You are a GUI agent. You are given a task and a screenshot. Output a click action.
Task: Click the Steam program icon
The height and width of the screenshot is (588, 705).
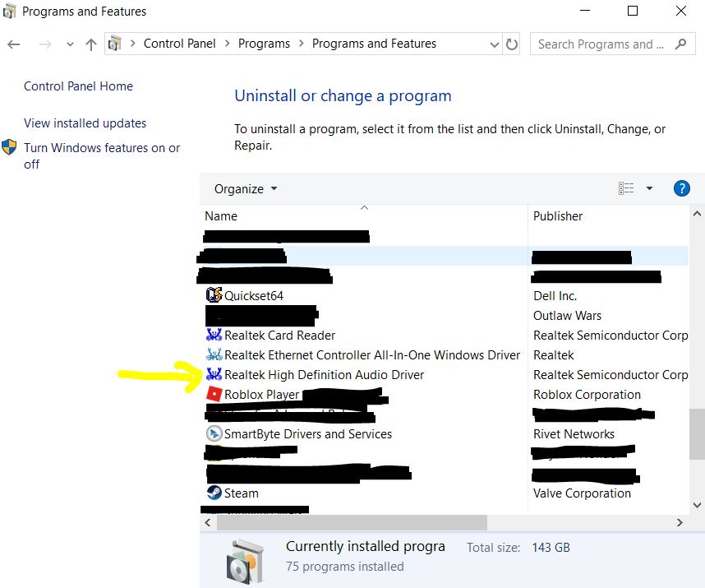click(214, 493)
